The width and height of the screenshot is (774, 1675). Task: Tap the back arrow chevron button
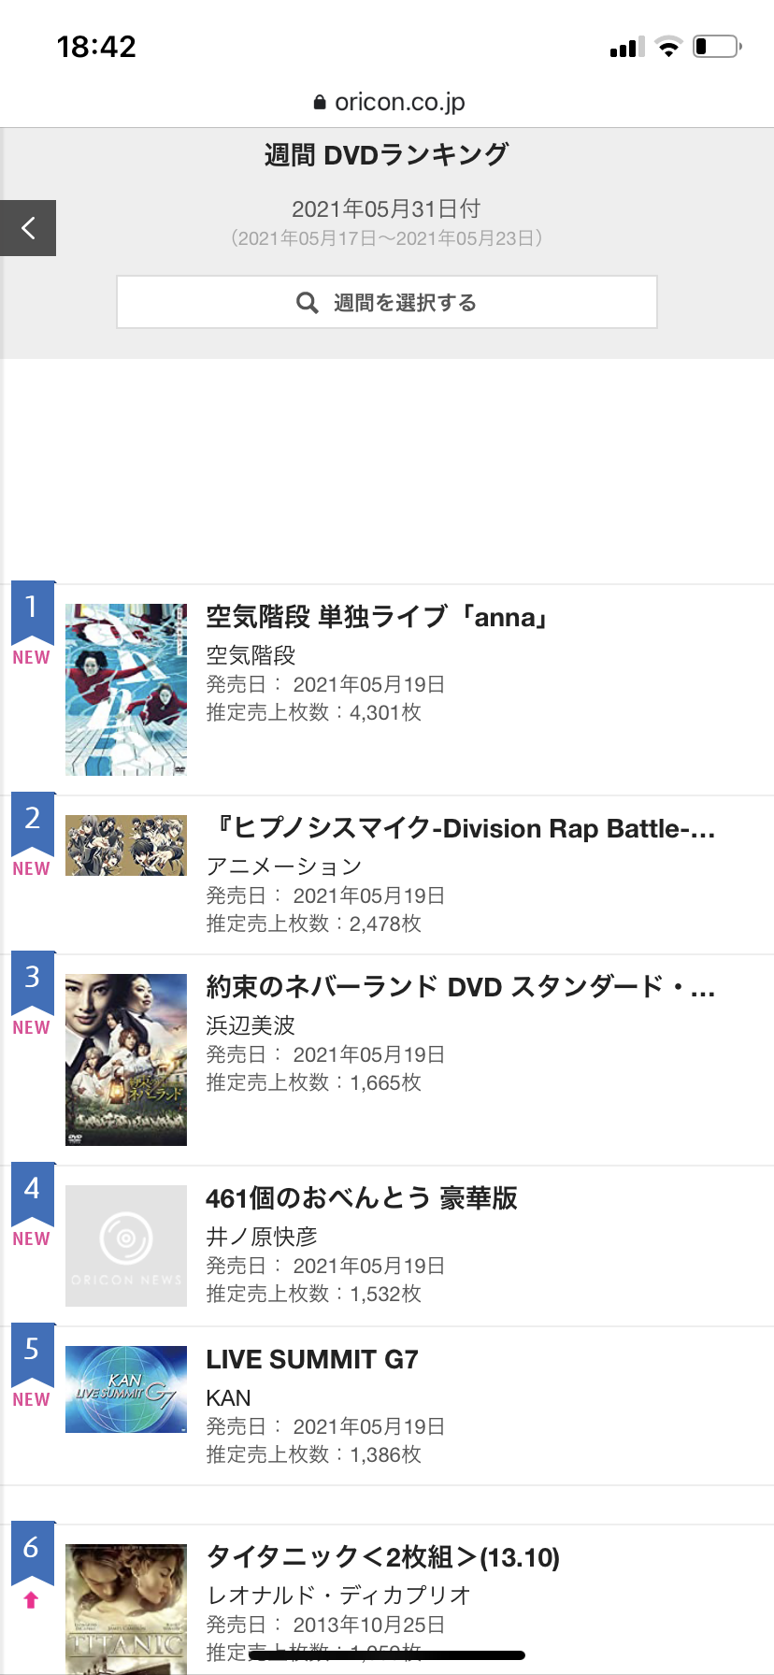28,228
